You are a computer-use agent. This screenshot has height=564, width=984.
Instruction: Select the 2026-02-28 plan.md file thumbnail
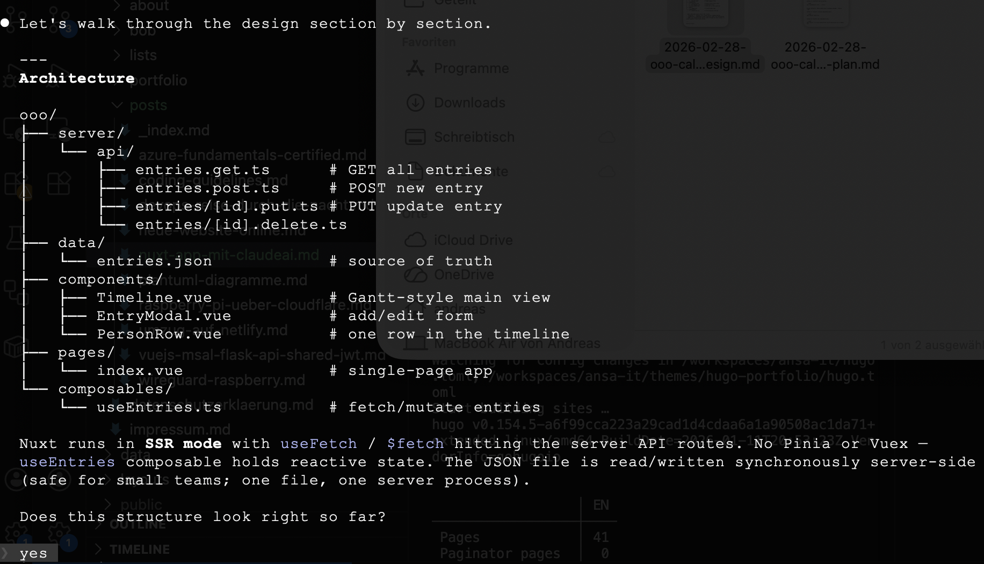pyautogui.click(x=825, y=21)
